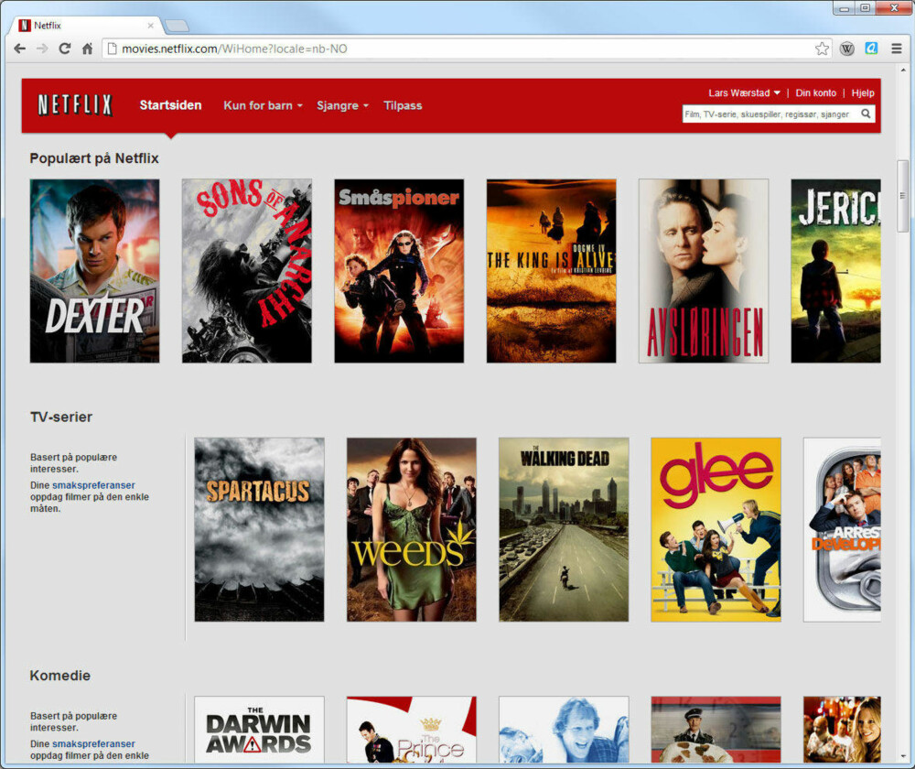This screenshot has width=915, height=769.
Task: Open the Glee poster
Action: (716, 529)
